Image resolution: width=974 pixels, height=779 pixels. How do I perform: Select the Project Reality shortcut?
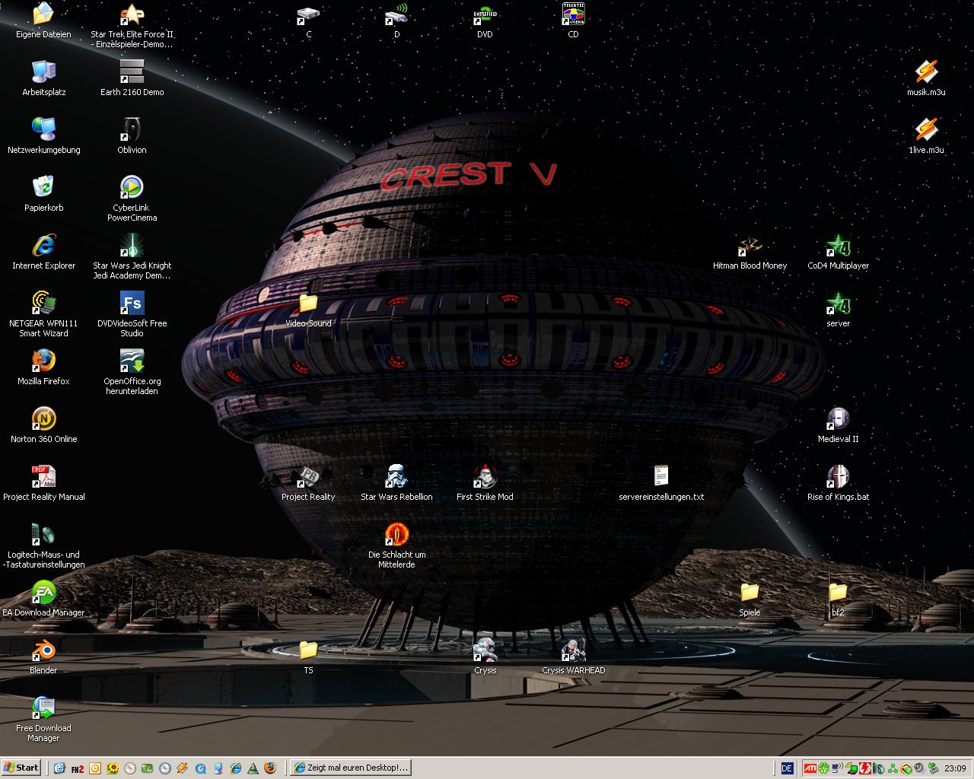(308, 476)
